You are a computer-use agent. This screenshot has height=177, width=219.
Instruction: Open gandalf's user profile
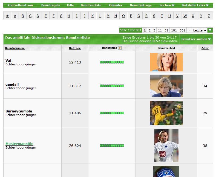click(12, 84)
